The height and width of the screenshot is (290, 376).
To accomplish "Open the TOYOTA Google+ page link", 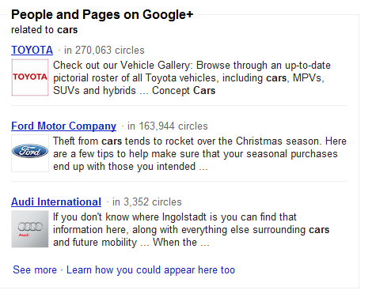I will coord(32,50).
